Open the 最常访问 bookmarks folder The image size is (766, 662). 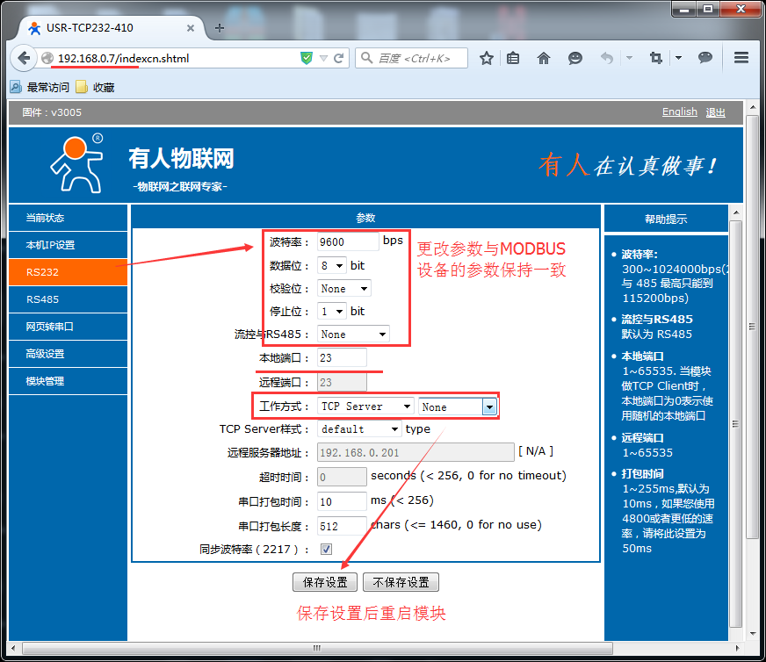(x=40, y=88)
